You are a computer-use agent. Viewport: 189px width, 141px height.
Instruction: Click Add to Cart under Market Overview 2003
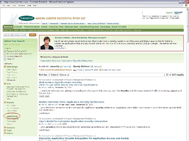pos(44,113)
